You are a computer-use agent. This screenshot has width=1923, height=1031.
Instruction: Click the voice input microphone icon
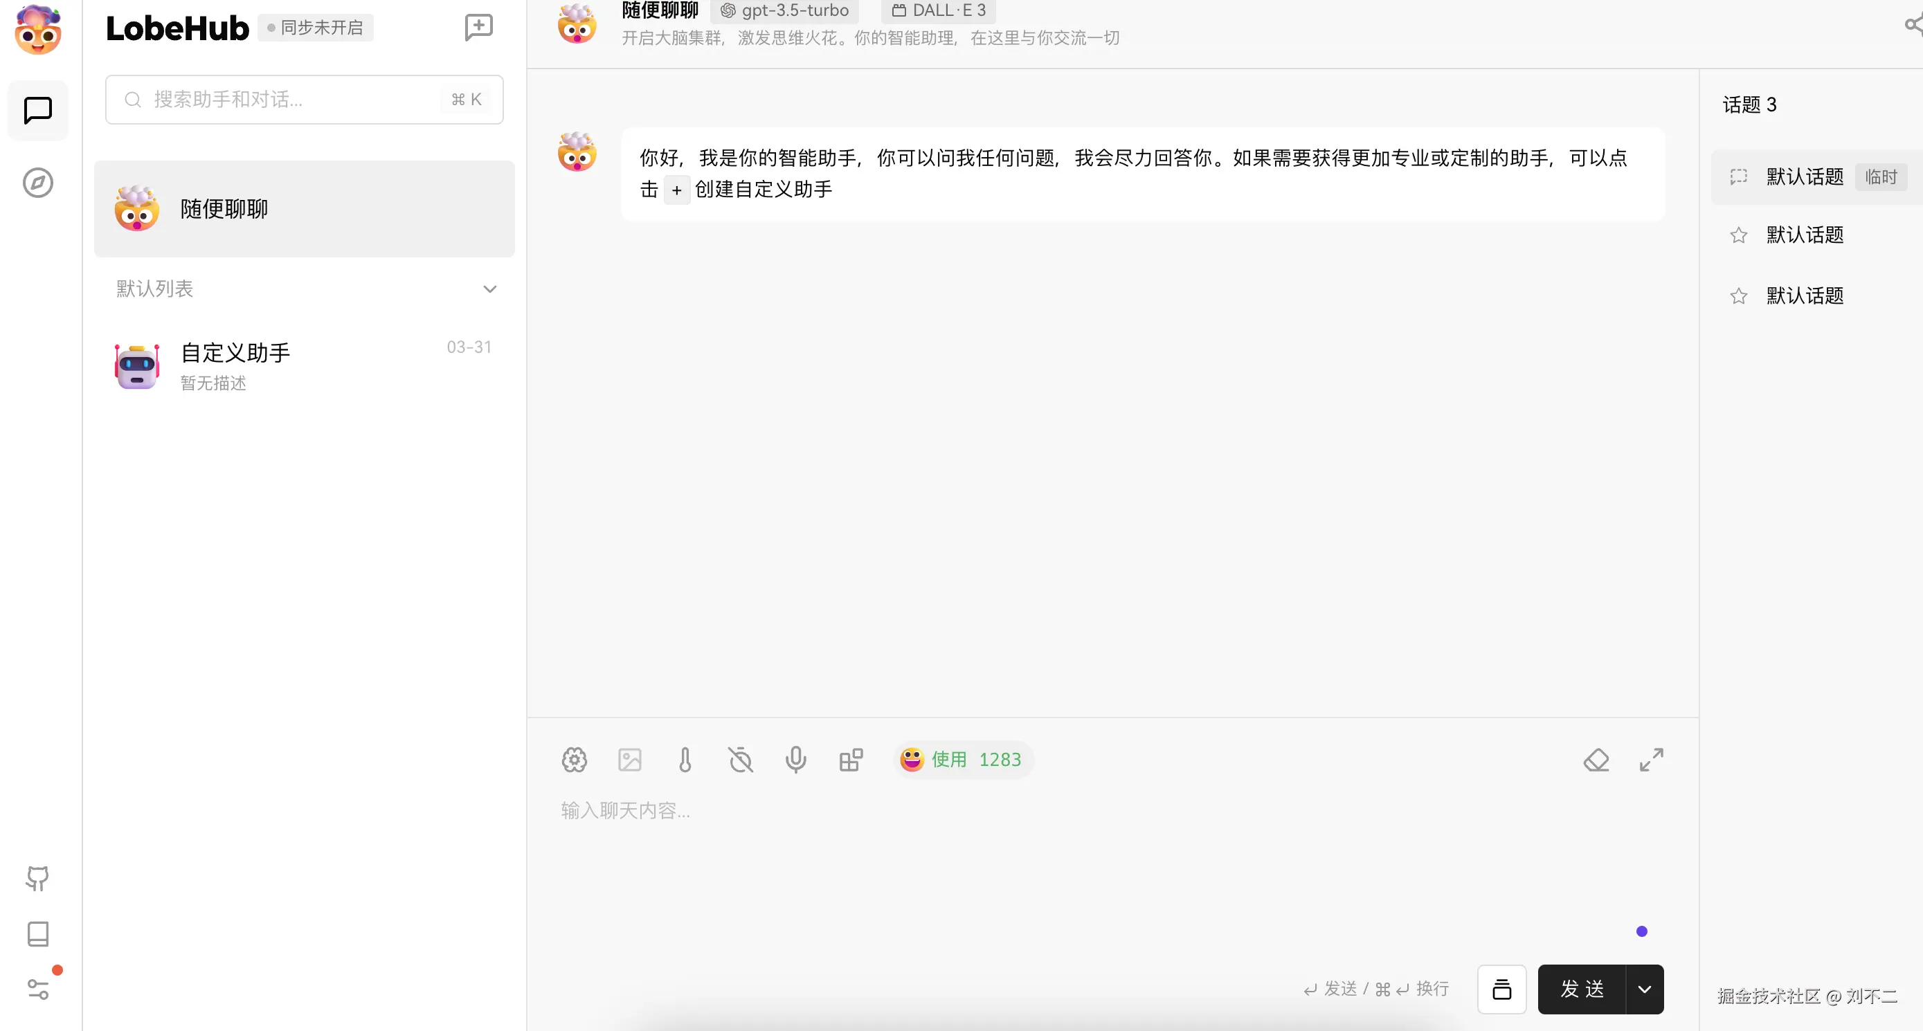click(x=795, y=760)
